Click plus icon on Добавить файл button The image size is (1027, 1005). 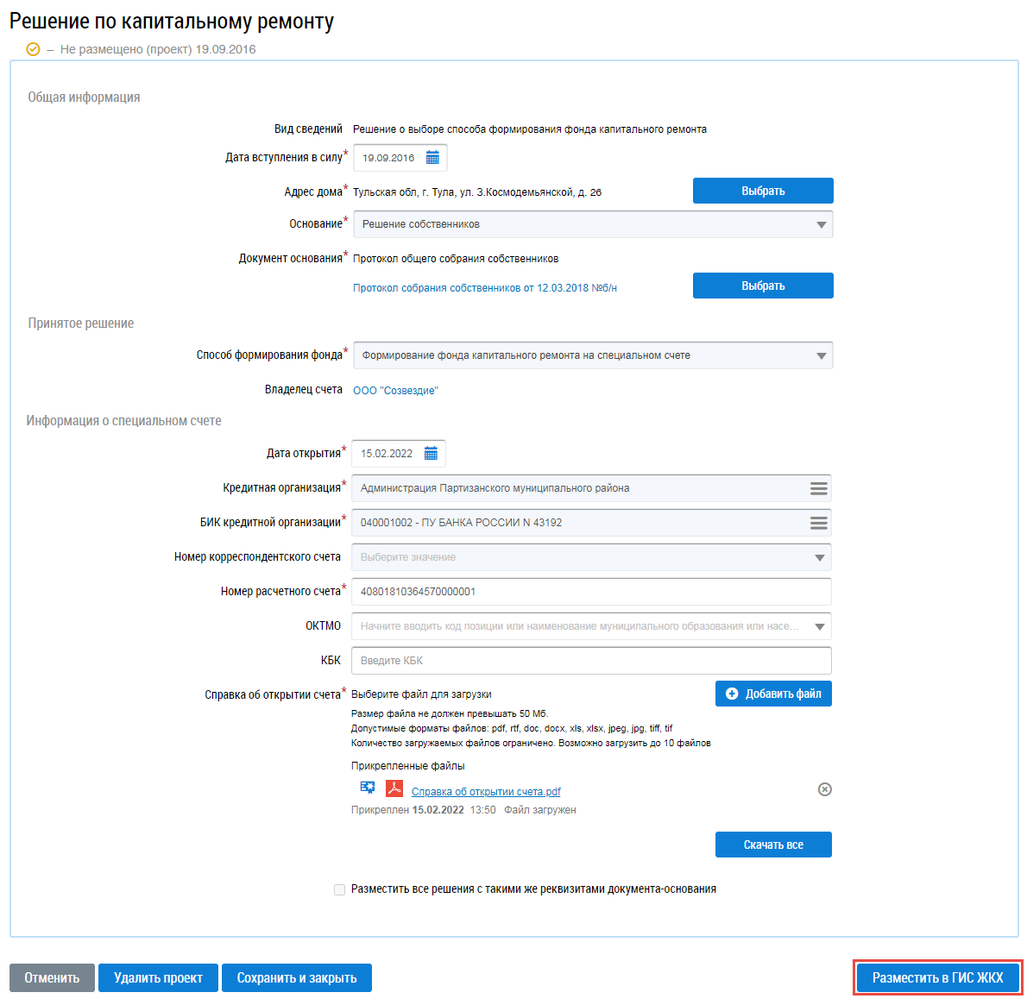tap(732, 694)
